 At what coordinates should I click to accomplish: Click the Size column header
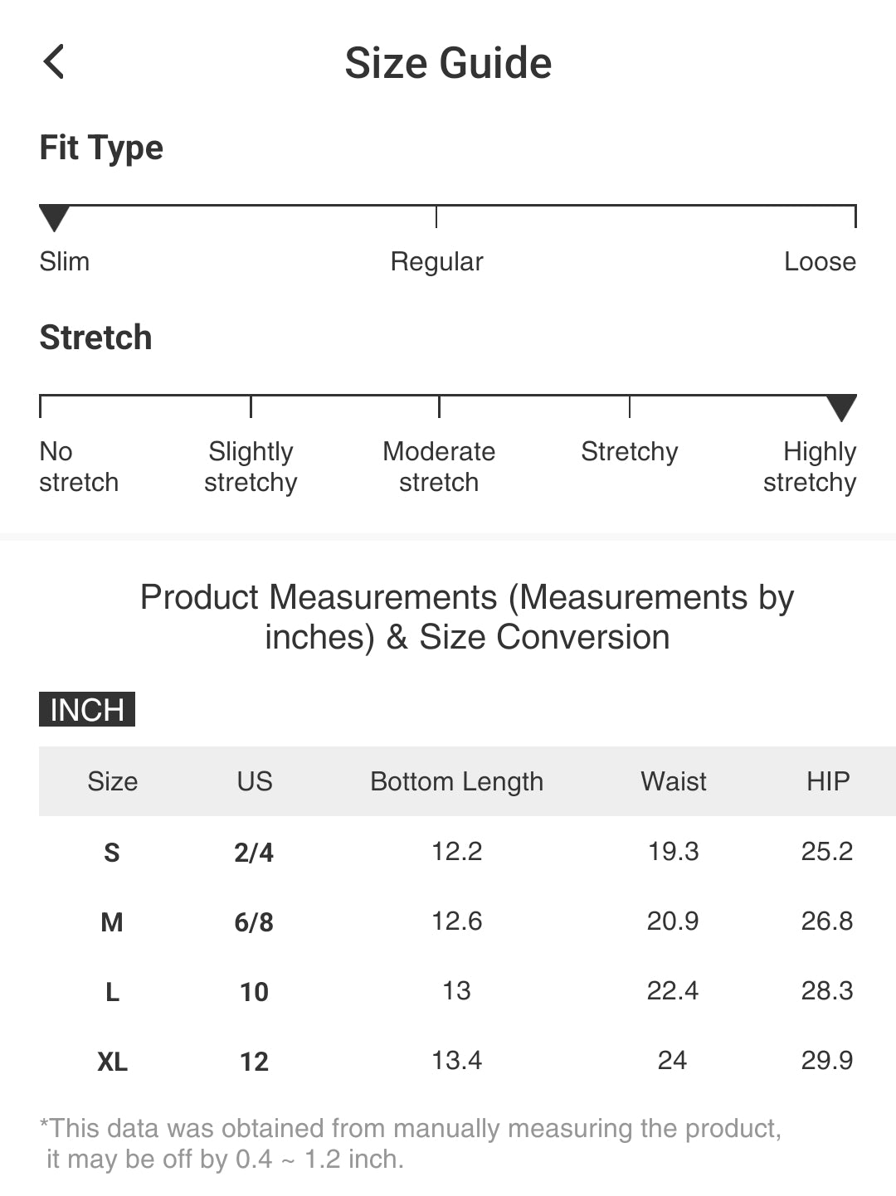(x=113, y=781)
